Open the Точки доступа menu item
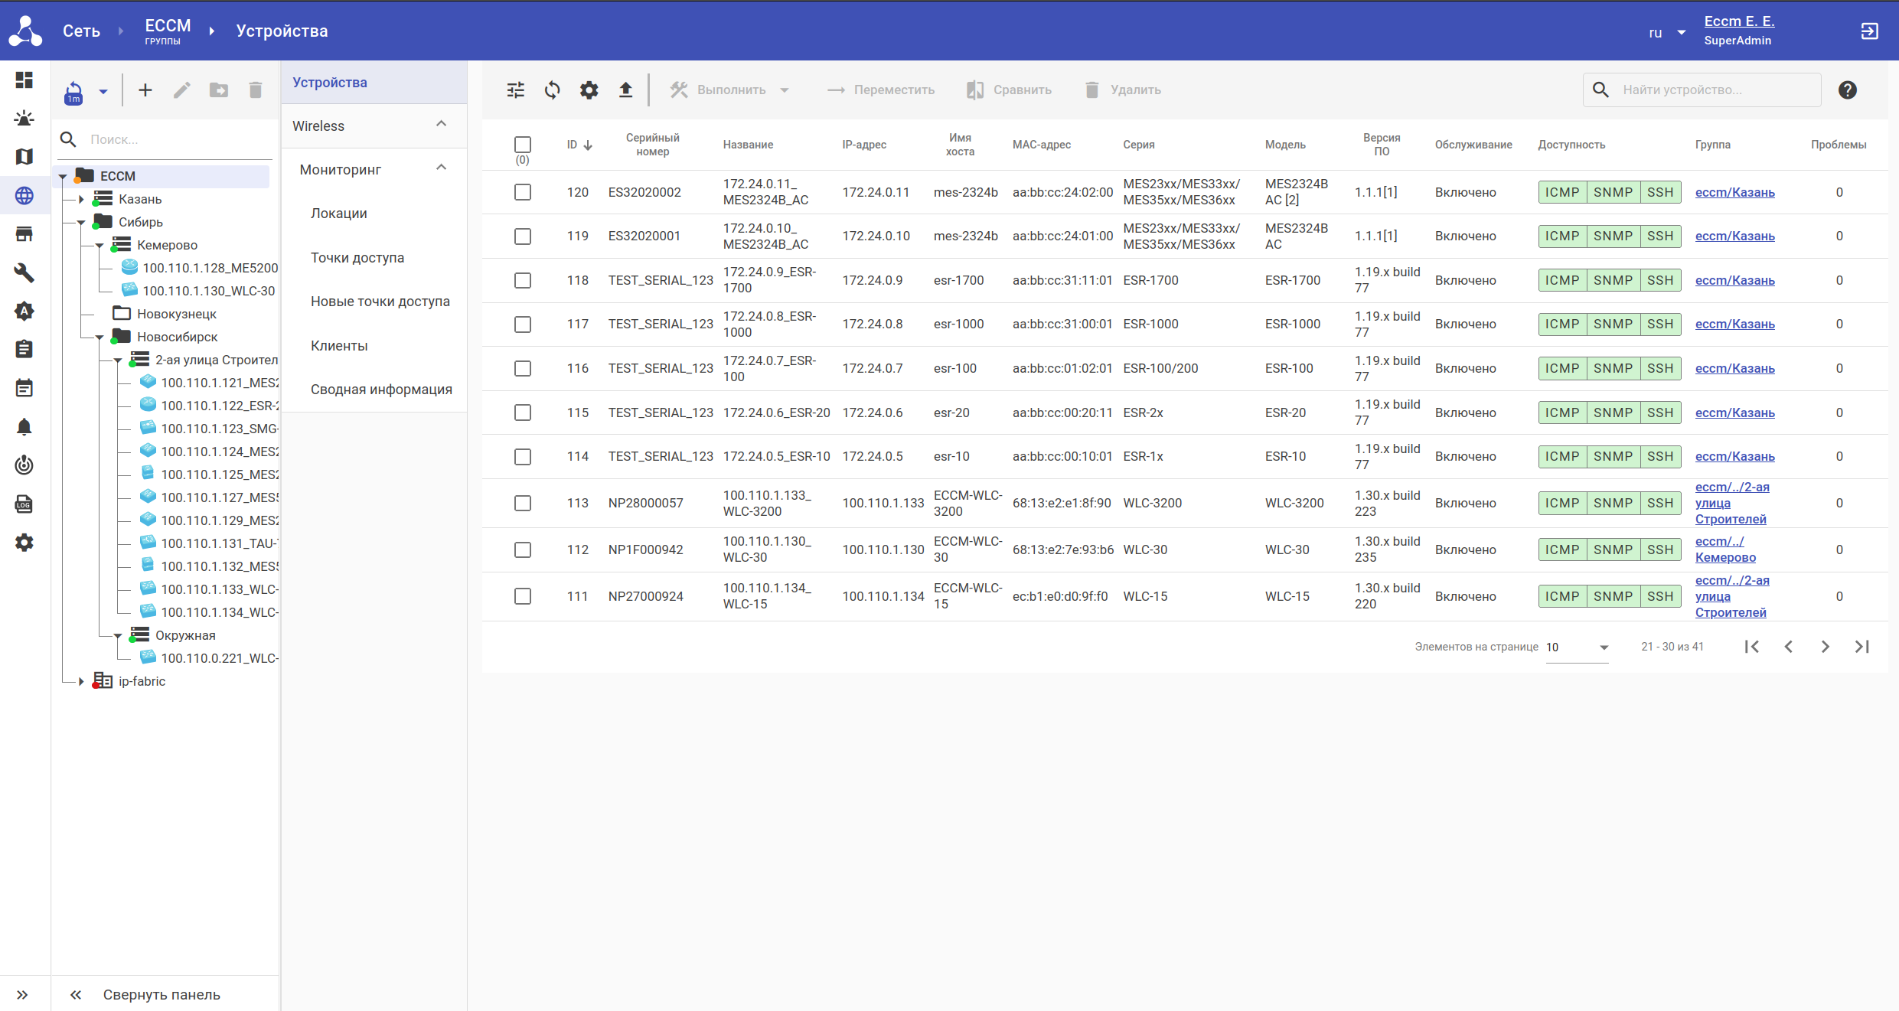1899x1011 pixels. [357, 258]
